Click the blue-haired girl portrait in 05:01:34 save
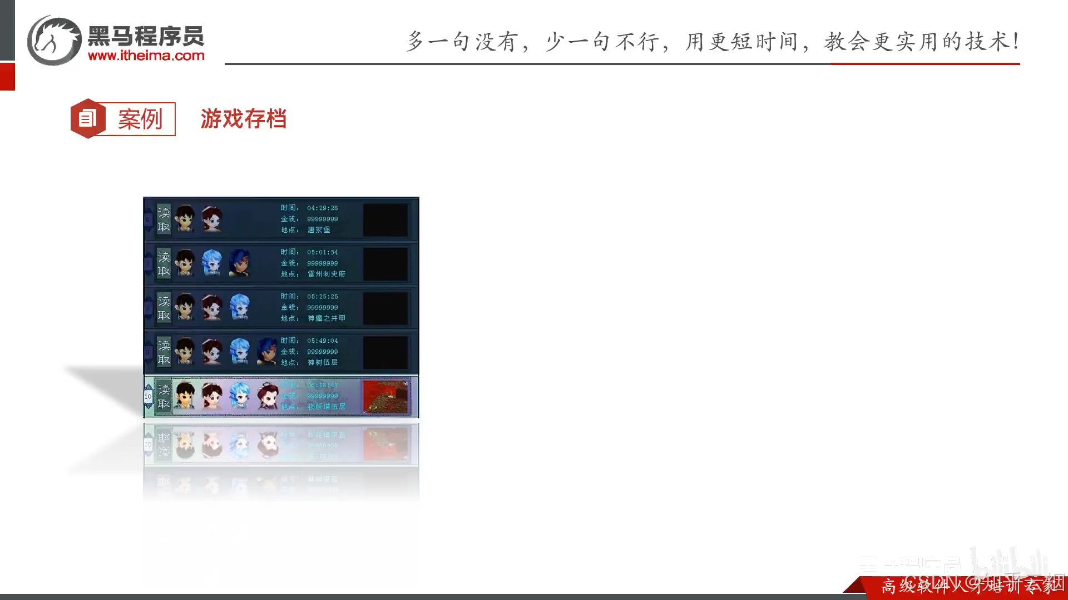The image size is (1068, 600). 212,263
